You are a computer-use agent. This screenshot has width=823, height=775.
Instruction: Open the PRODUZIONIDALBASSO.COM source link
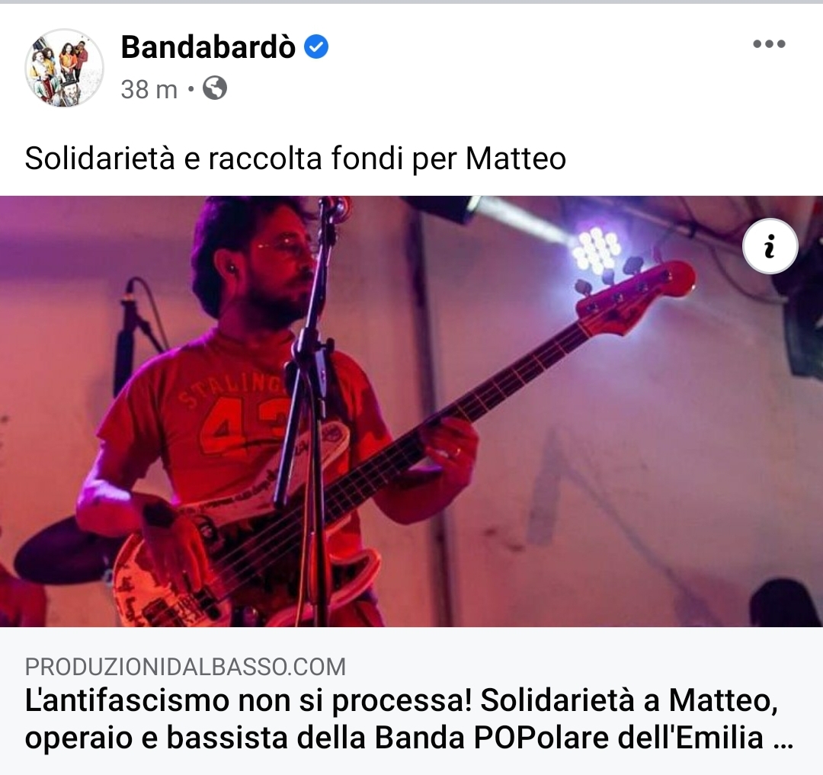click(185, 666)
